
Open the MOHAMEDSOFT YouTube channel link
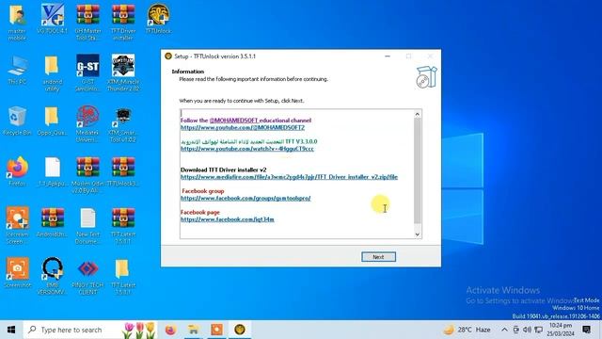[243, 127]
